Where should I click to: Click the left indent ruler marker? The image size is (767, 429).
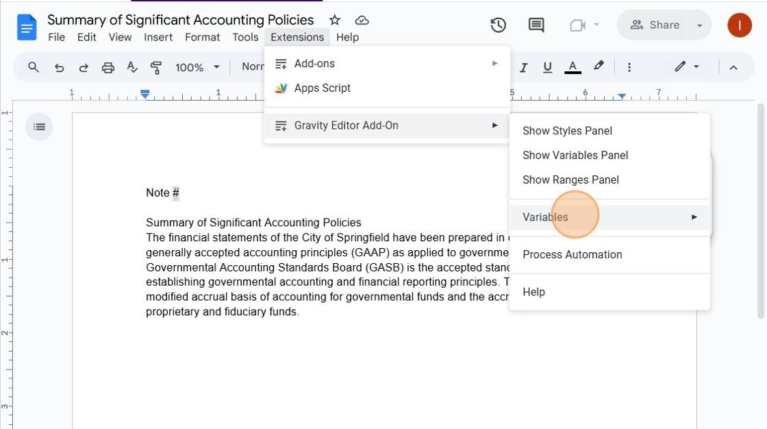click(x=144, y=93)
